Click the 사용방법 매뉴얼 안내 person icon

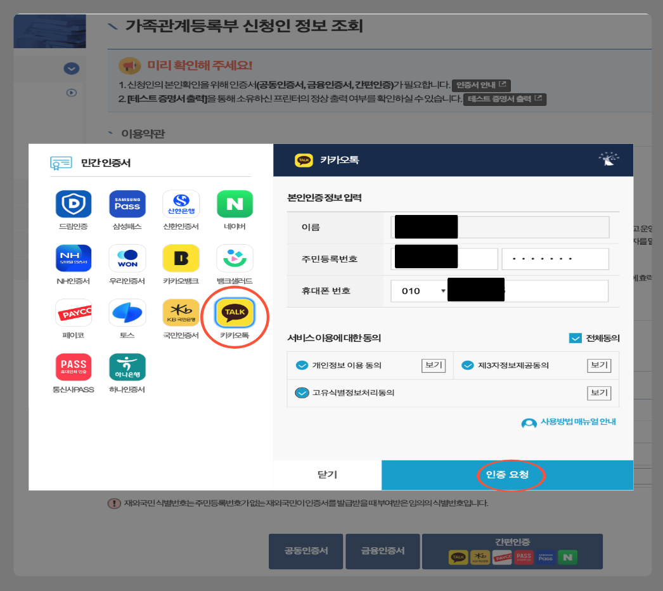click(x=529, y=422)
